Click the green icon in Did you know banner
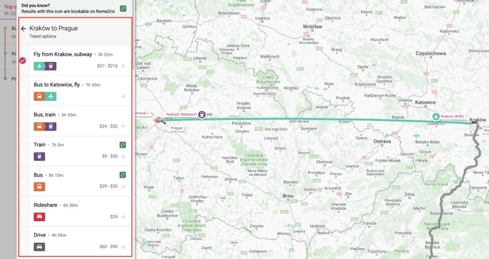The width and height of the screenshot is (489, 259). click(123, 9)
